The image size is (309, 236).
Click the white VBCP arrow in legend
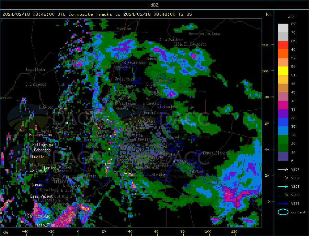283,169
